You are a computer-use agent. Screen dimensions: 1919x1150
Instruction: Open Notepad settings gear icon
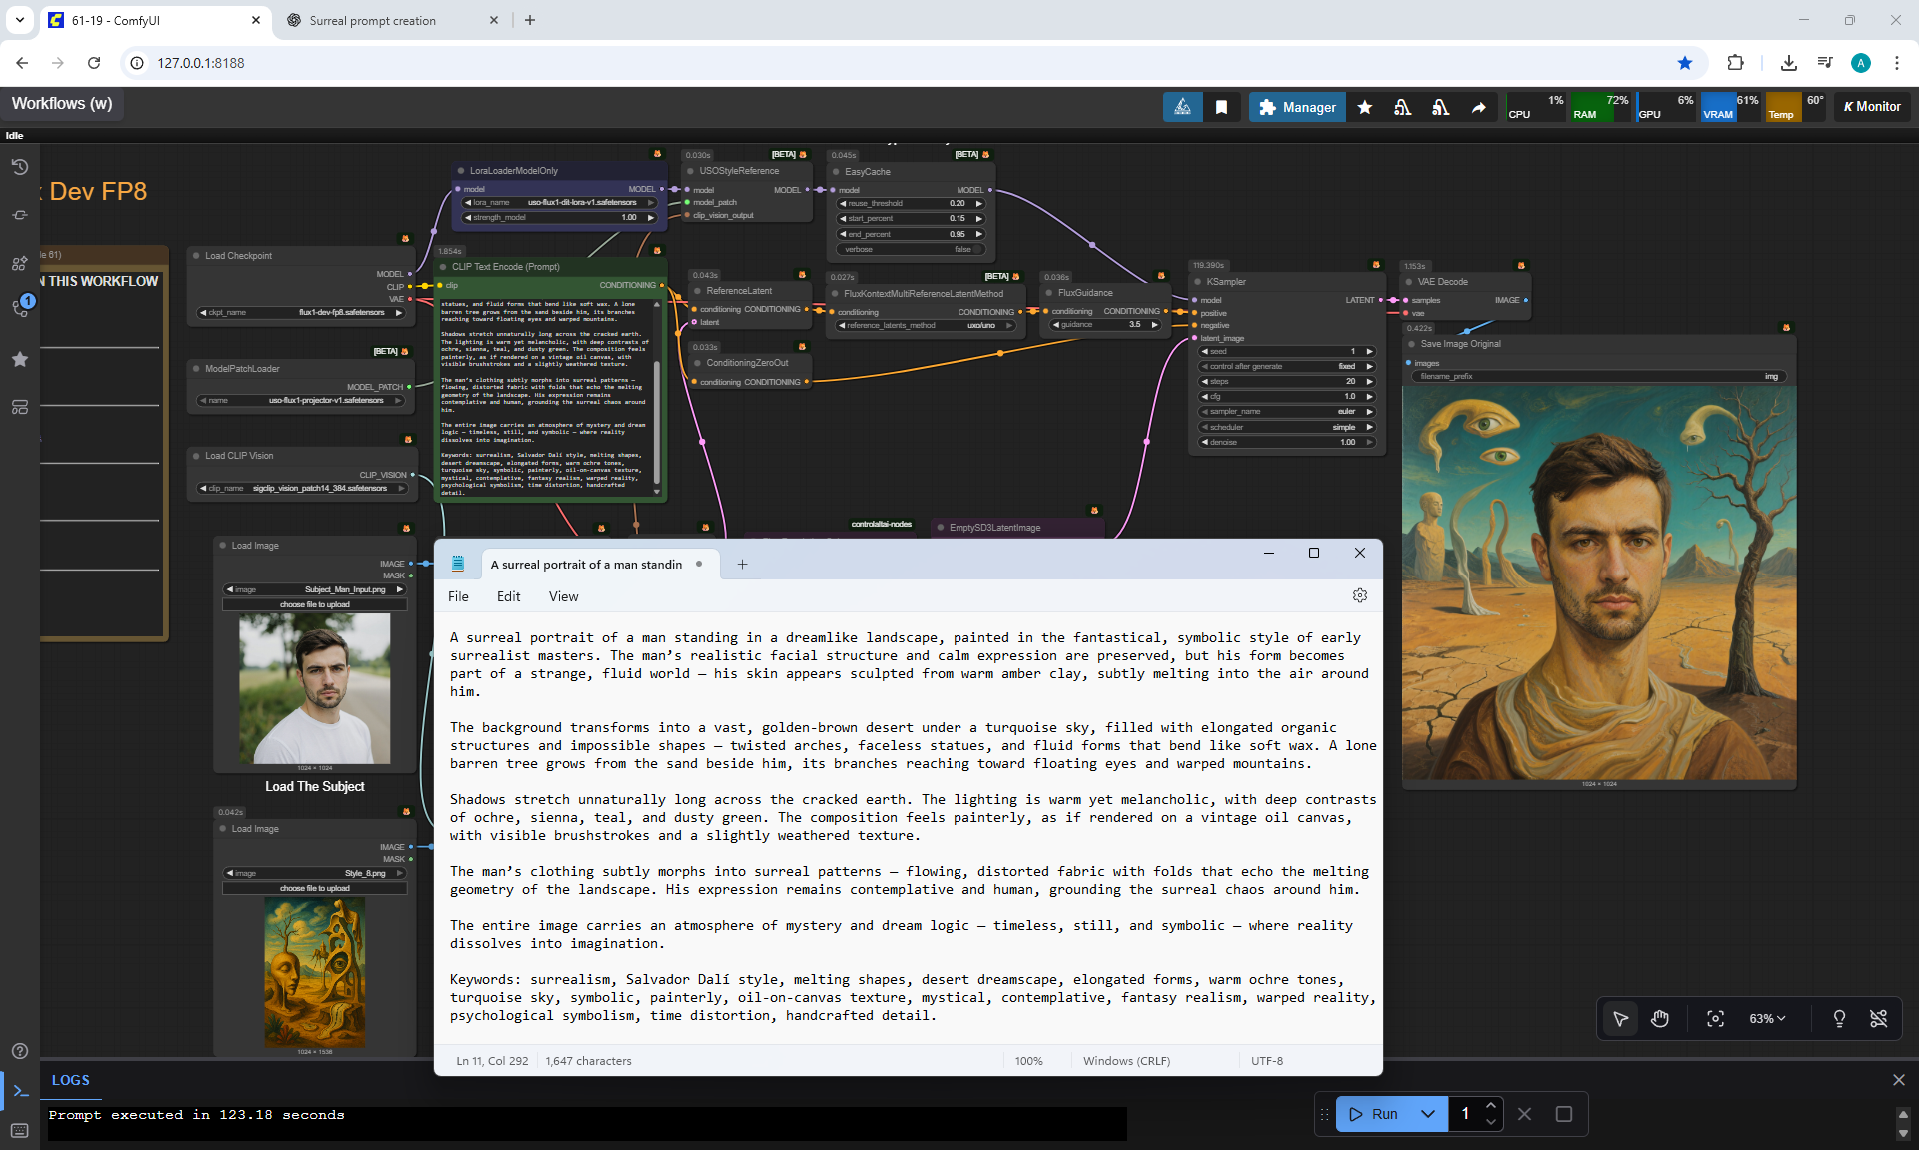(x=1359, y=595)
